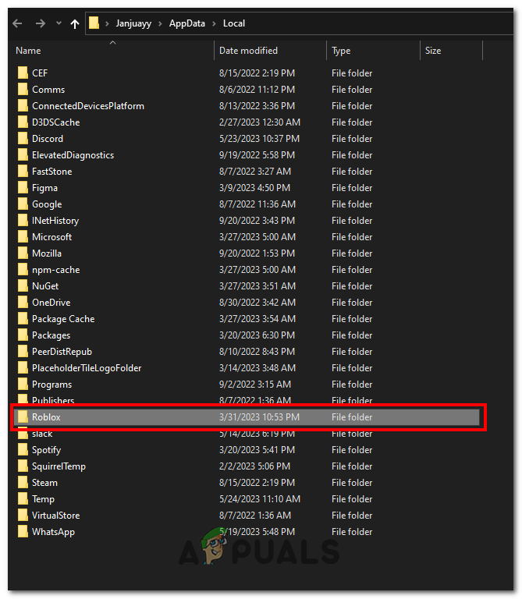Click the SquirrelTemp folder name
The width and height of the screenshot is (522, 599).
tap(59, 466)
